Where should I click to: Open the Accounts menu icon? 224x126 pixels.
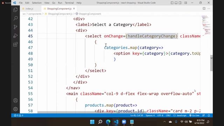pos(15,100)
